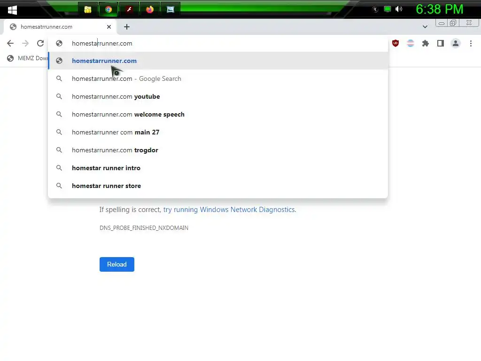Click the DNS_PROBE_FINISHED_NXDOMAIN error code
Viewport: 481px width, 361px height.
tap(144, 228)
